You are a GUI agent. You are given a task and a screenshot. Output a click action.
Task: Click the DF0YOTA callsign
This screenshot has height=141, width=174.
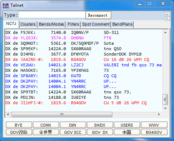80,54
